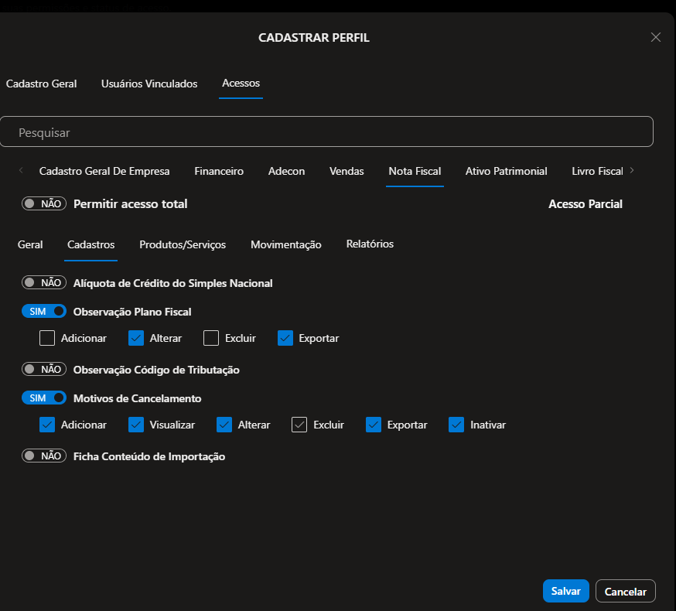Open the Financeiro module tab
Image resolution: width=676 pixels, height=611 pixels.
pyautogui.click(x=219, y=171)
